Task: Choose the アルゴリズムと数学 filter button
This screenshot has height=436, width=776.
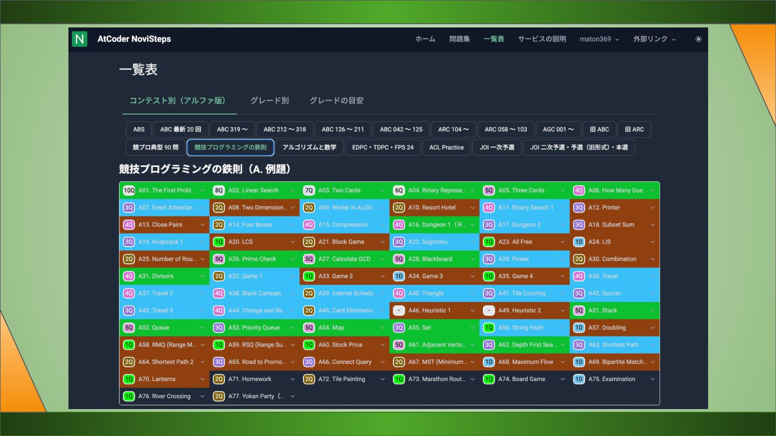Action: pos(309,147)
